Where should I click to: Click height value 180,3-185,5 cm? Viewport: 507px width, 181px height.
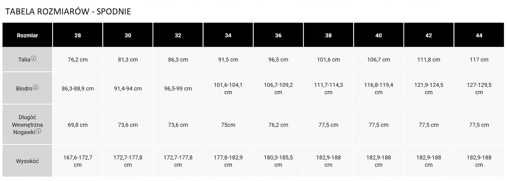pyautogui.click(x=278, y=161)
